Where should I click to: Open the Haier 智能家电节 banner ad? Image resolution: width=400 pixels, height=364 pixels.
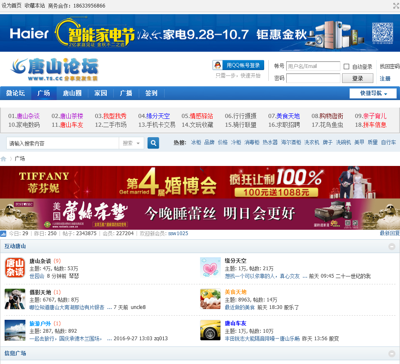[x=200, y=33]
